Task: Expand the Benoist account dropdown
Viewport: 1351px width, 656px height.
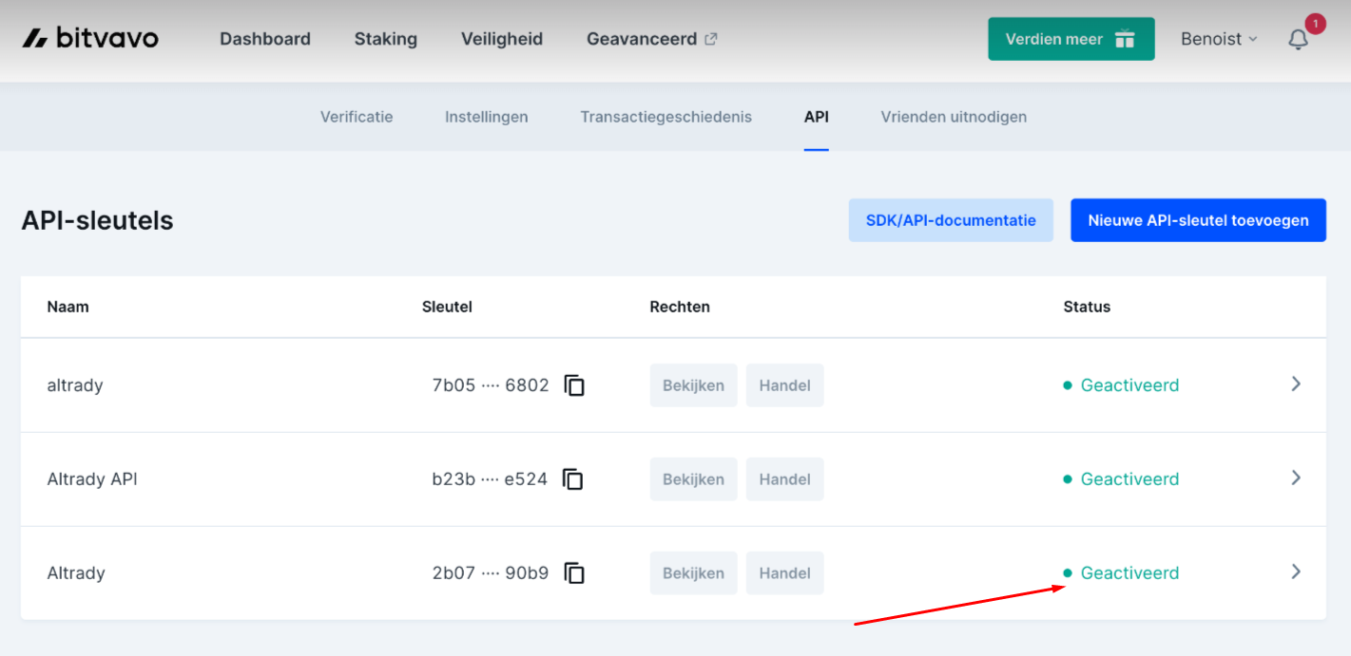Action: (x=1219, y=39)
